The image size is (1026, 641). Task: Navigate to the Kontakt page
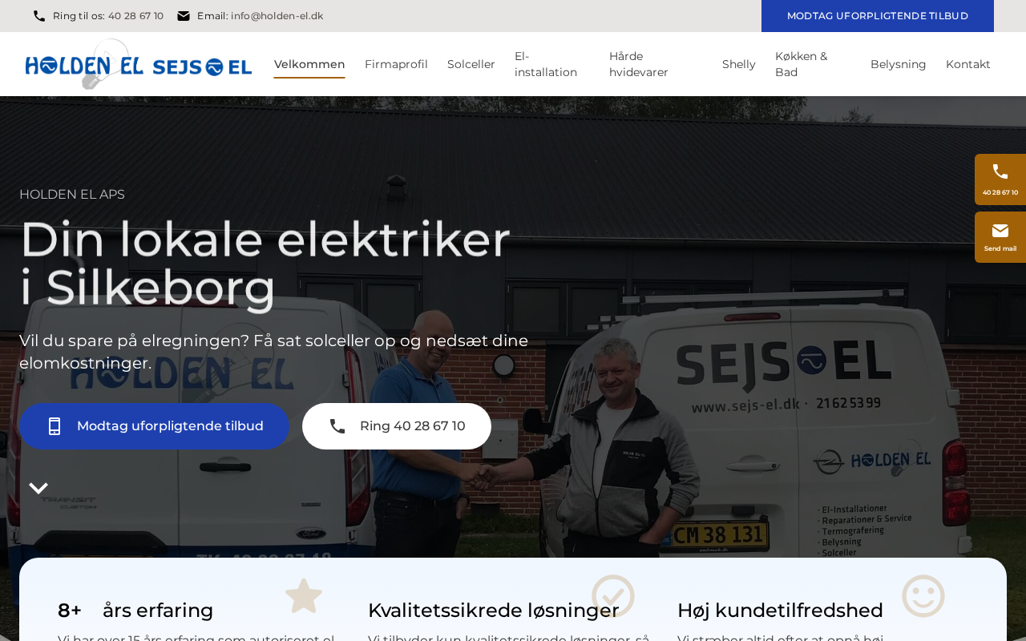point(968,64)
